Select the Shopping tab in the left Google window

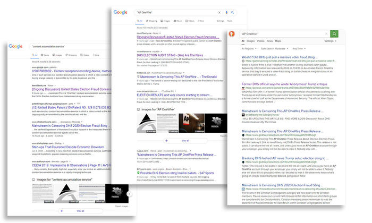tap(71, 55)
